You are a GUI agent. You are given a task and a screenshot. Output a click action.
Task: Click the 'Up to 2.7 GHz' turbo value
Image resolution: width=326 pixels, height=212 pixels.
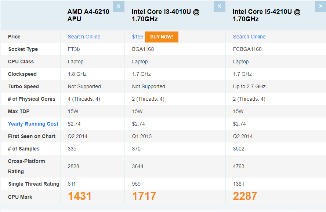pyautogui.click(x=249, y=86)
